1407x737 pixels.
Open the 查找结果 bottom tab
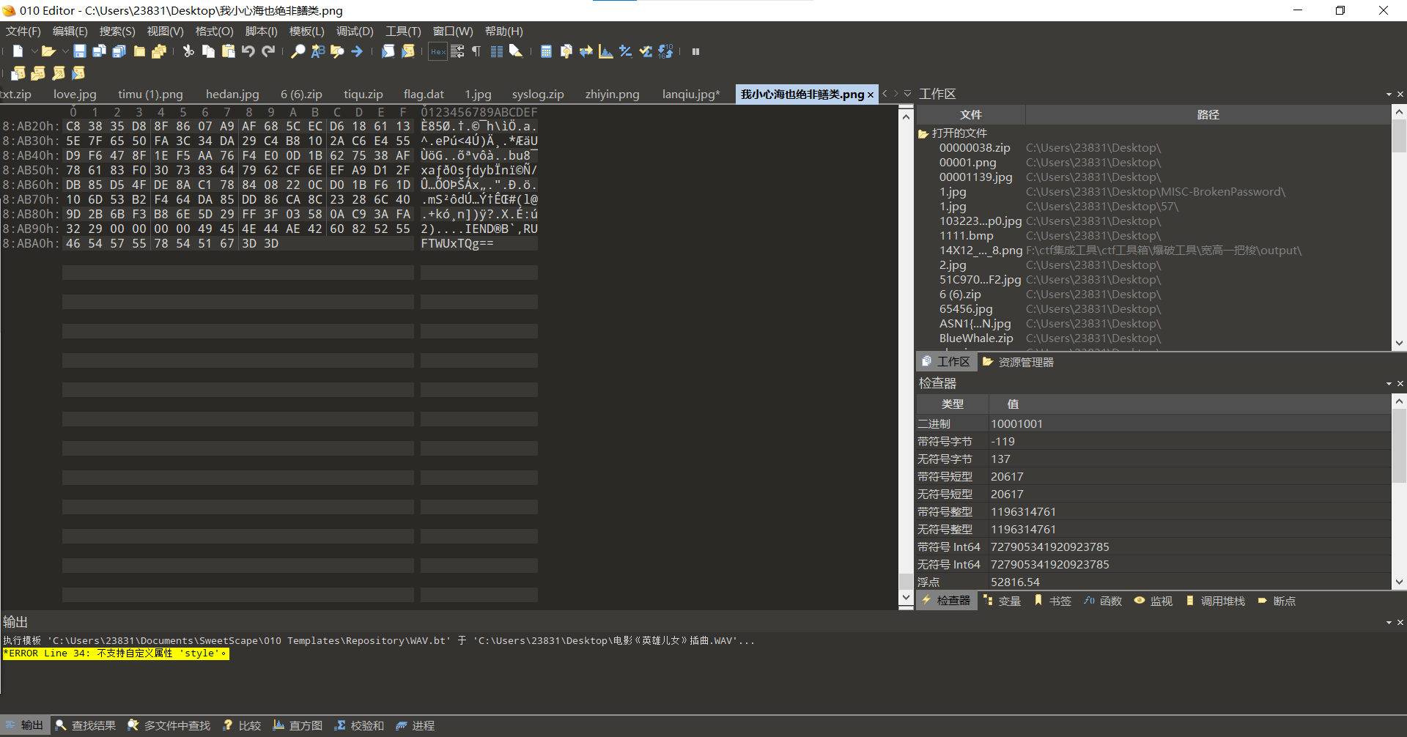pos(86,725)
